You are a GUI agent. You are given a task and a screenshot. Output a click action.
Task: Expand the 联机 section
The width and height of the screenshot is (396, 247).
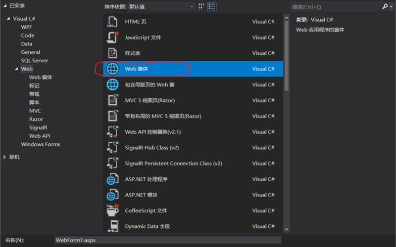(4, 157)
